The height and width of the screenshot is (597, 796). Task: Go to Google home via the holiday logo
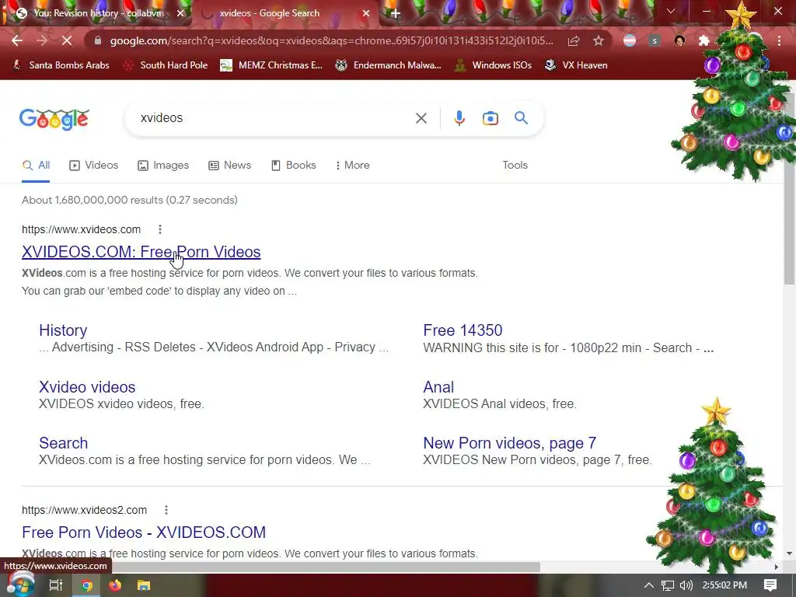54,119
